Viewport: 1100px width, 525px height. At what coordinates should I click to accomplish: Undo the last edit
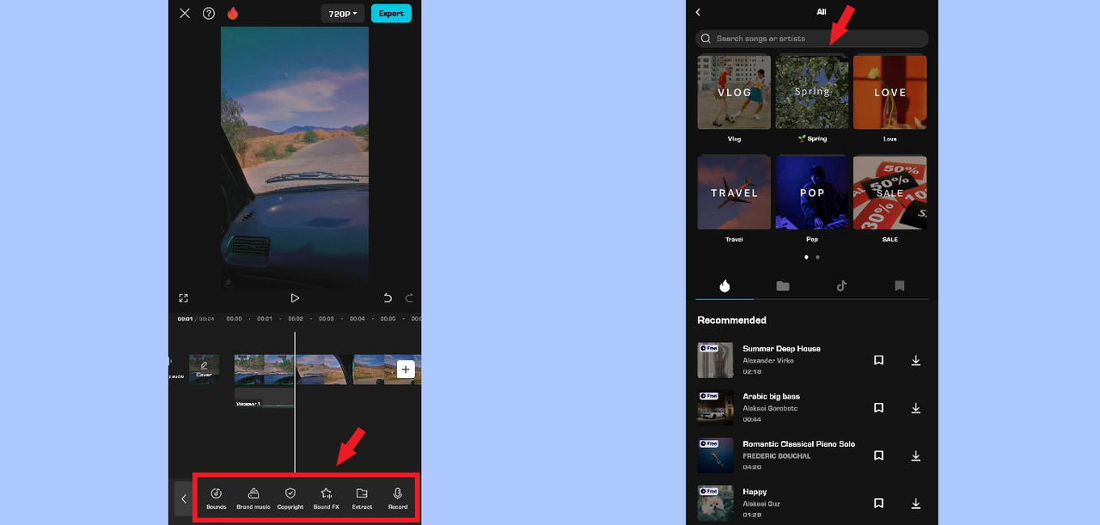click(388, 298)
